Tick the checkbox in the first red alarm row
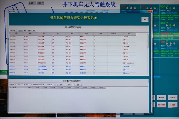The width and height of the screenshot is (179, 119). (123, 36)
